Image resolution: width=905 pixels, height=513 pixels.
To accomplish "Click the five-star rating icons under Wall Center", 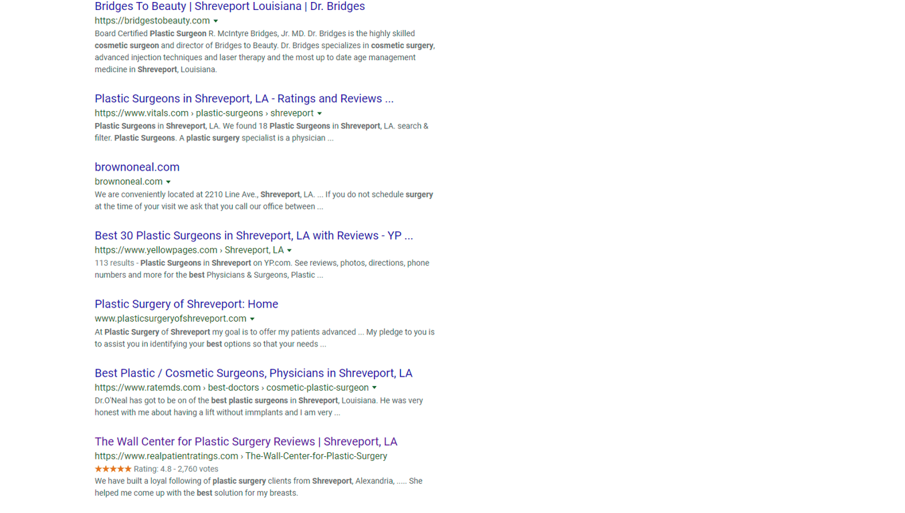I will pyautogui.click(x=113, y=469).
